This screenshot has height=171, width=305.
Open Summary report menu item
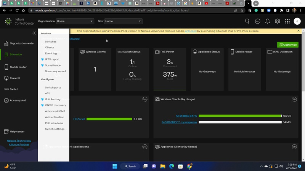(55, 71)
